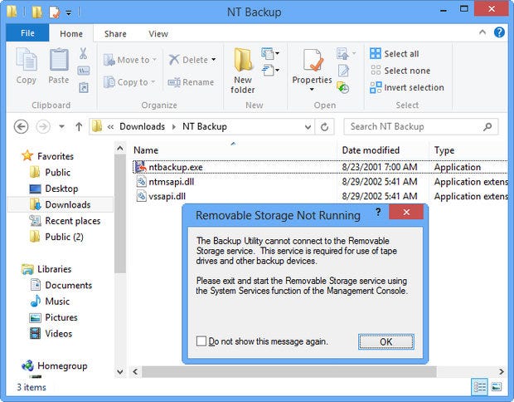Click the History icon in Open group
514x402 pixels.
coord(343,88)
